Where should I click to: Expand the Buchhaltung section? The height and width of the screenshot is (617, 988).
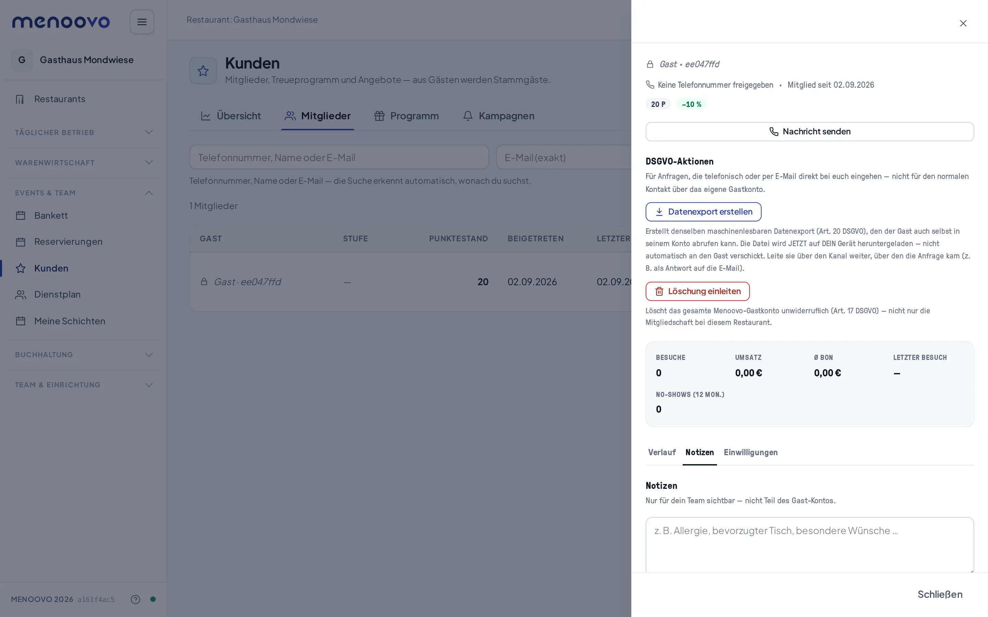click(84, 355)
